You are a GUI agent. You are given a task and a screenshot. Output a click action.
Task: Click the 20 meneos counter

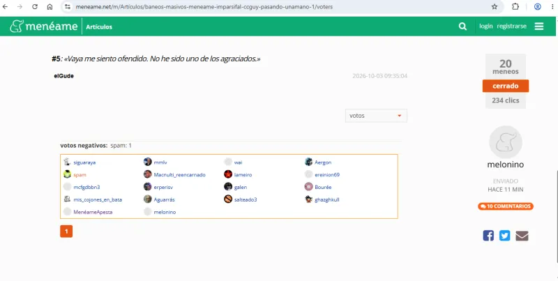505,66
